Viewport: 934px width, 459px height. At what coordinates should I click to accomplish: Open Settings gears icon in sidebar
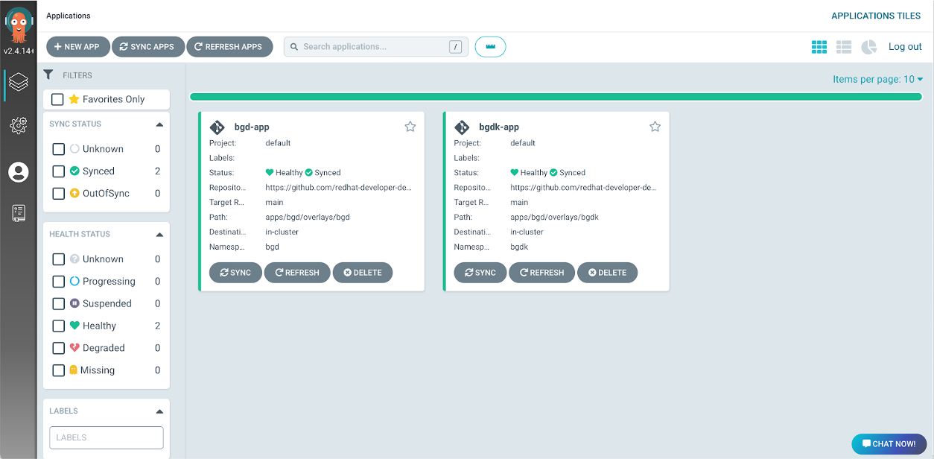pyautogui.click(x=19, y=125)
